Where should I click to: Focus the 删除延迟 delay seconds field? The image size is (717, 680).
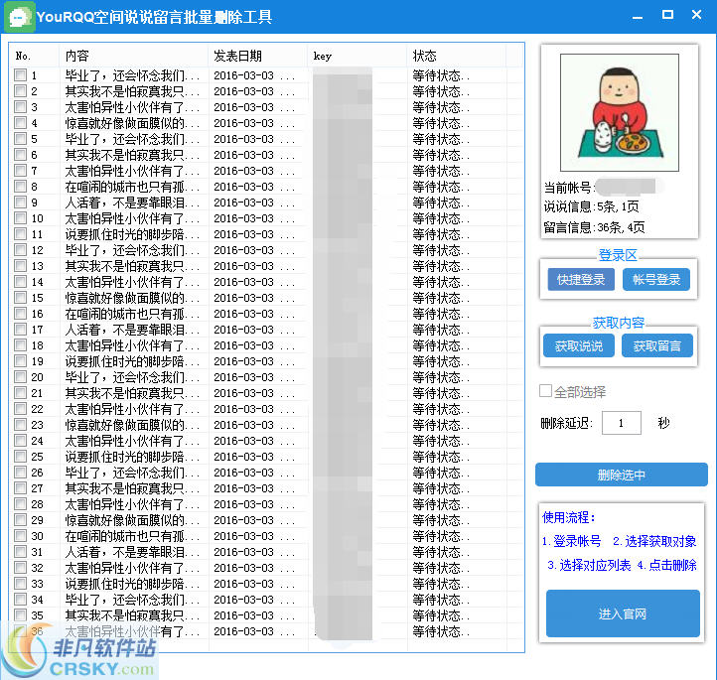coord(621,423)
